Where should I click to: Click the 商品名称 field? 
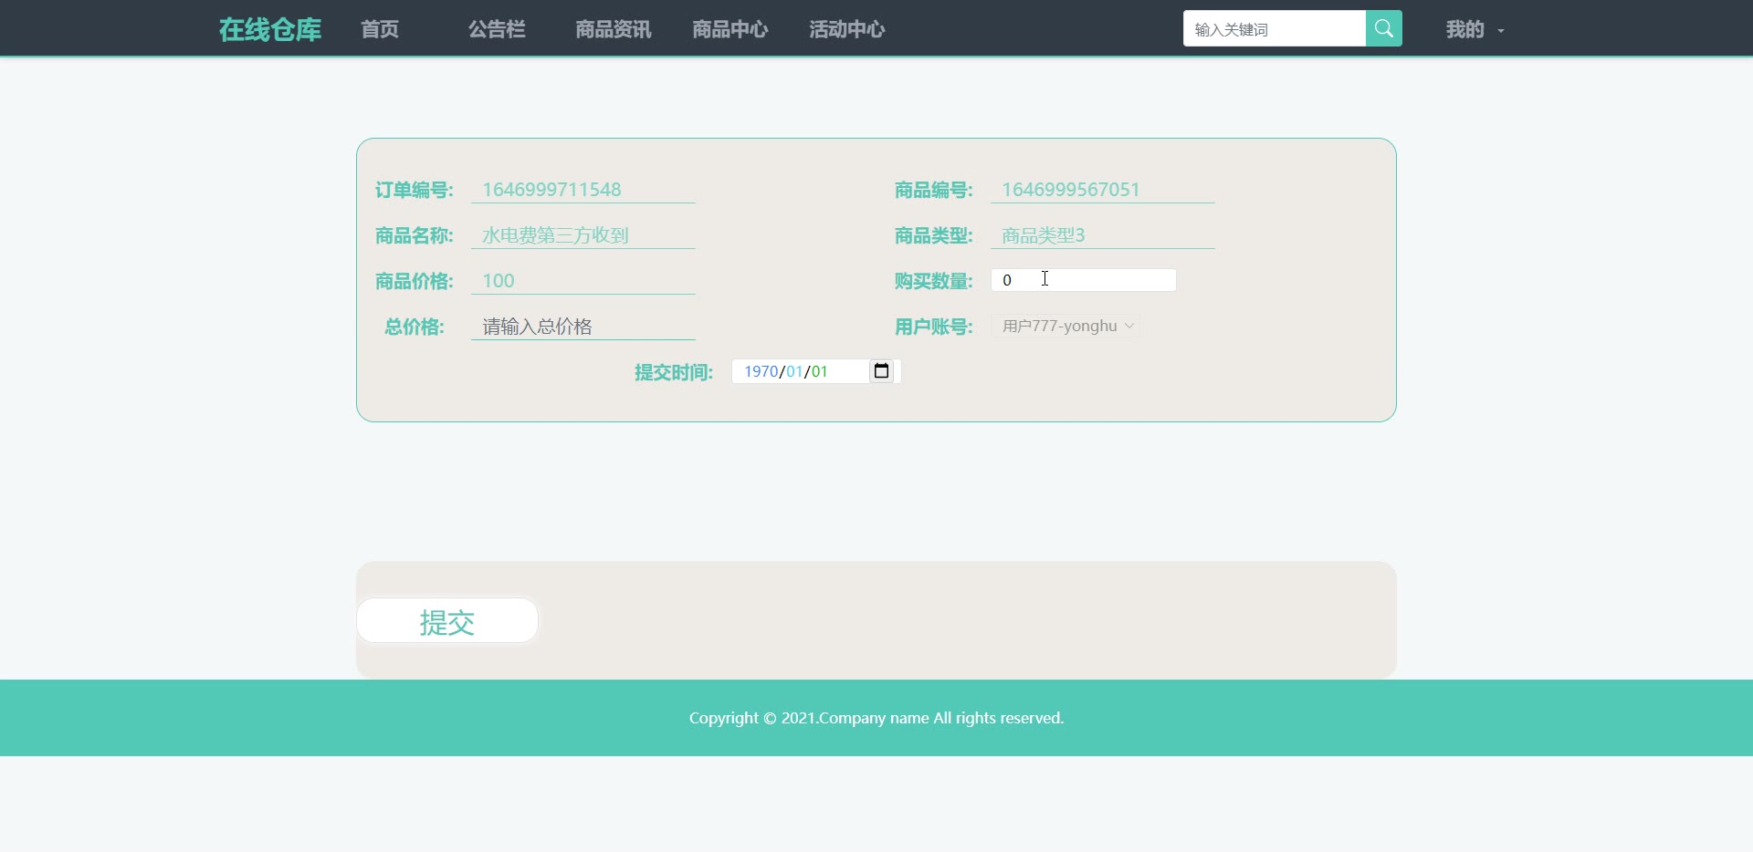point(583,235)
